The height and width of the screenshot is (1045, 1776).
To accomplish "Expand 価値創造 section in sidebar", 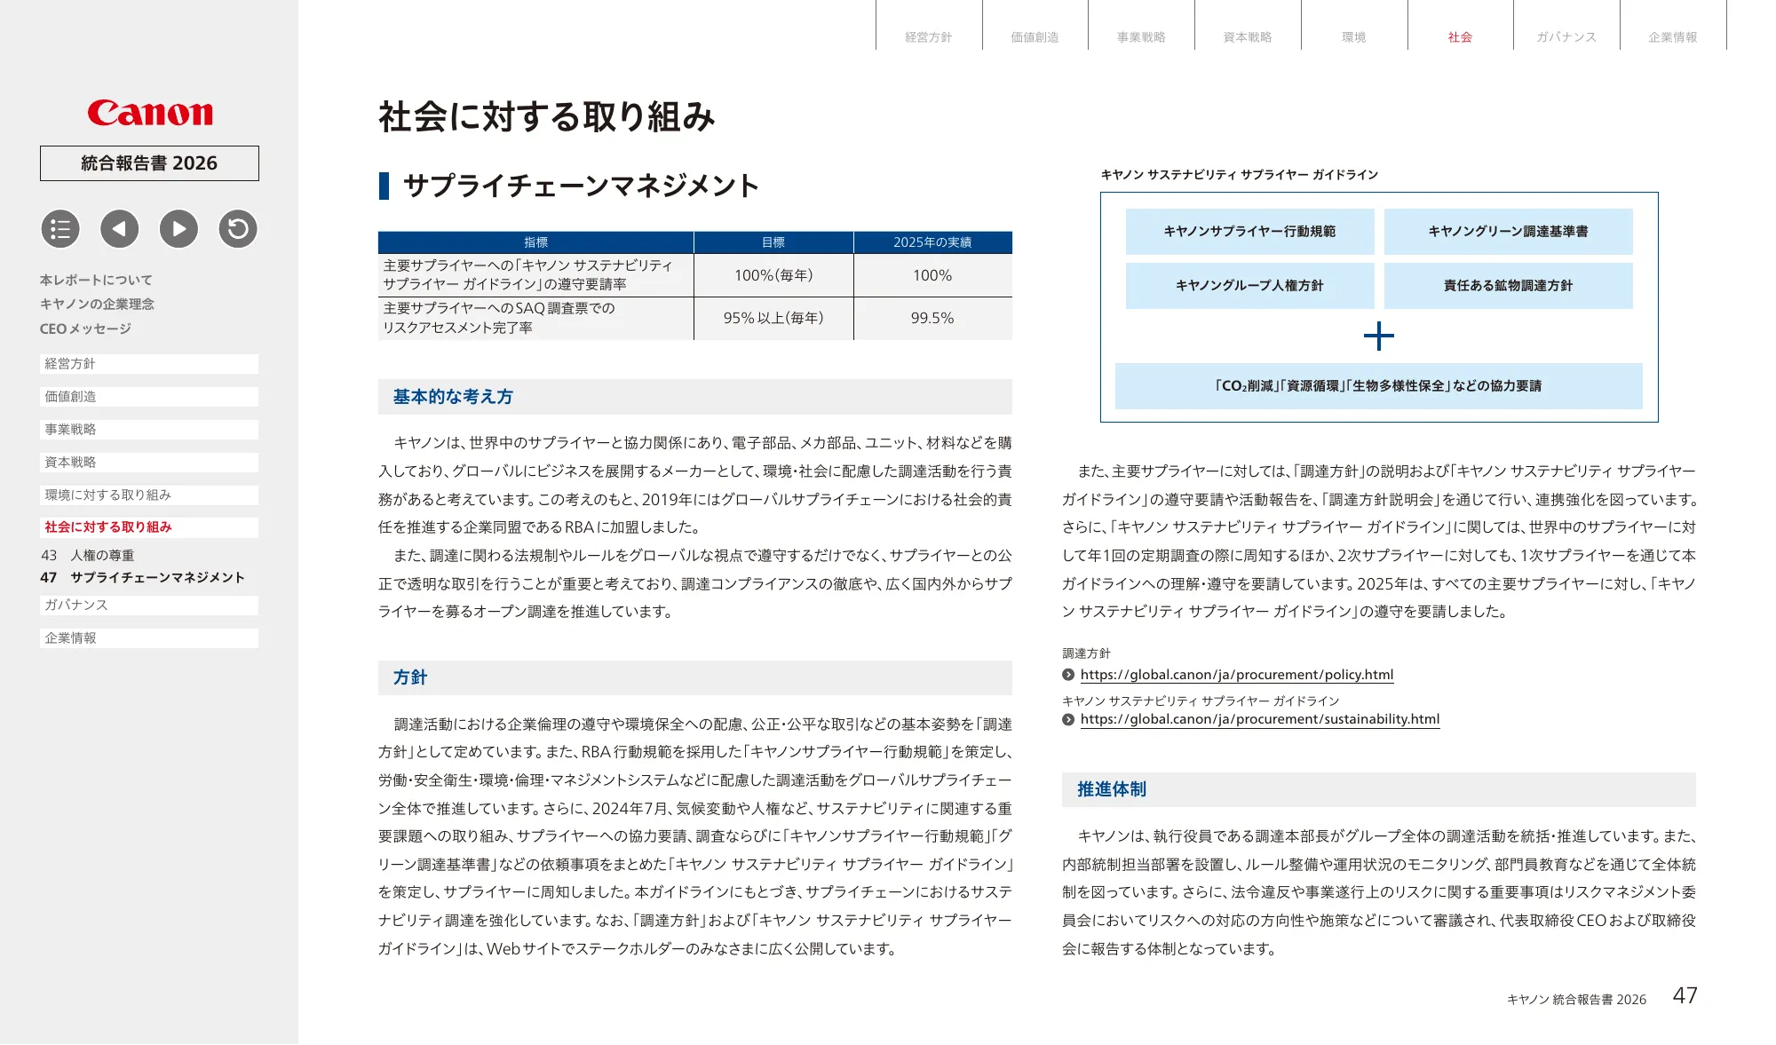I will click(x=149, y=397).
